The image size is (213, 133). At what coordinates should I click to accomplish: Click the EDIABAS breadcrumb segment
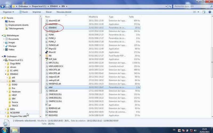pyautogui.click(x=54, y=6)
